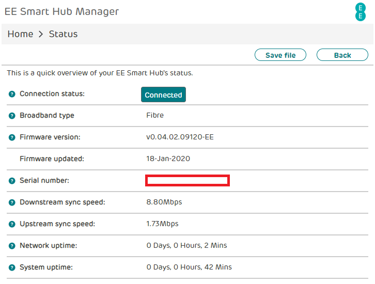Click the EE Smart Hub Manager title
Viewport: 375px width, 284px height.
click(61, 11)
